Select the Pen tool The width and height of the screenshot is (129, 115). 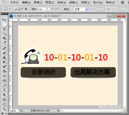pos(4,86)
